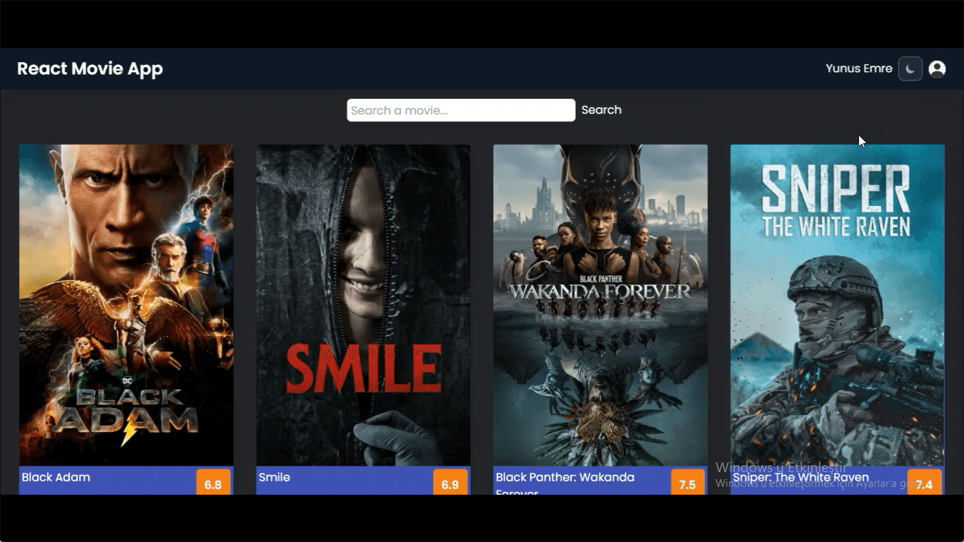Toggle dark mode moon icon
964x542 pixels.
(910, 68)
